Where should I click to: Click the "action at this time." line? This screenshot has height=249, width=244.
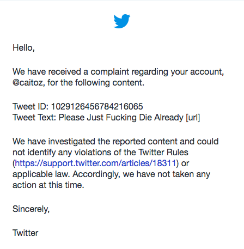click(48, 185)
